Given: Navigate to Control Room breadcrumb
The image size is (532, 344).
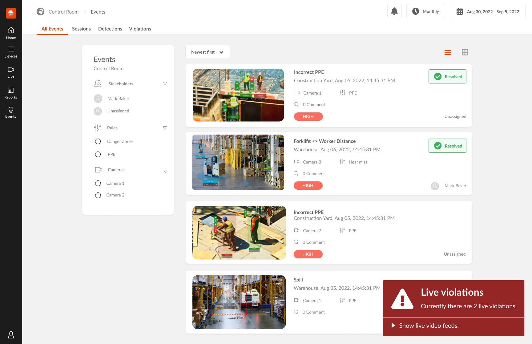Looking at the screenshot, I should tap(63, 12).
